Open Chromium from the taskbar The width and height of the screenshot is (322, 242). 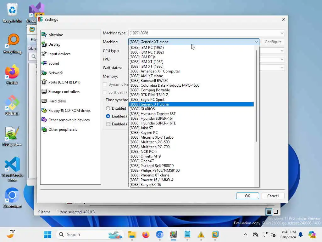(159, 234)
